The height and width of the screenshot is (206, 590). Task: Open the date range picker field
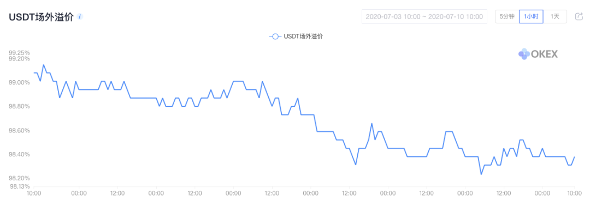[424, 16]
